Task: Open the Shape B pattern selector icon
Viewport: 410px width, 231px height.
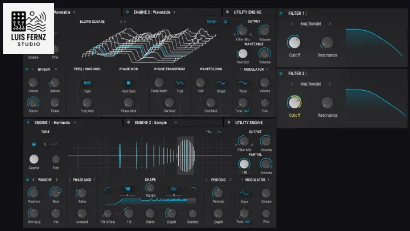Action: pos(174,189)
